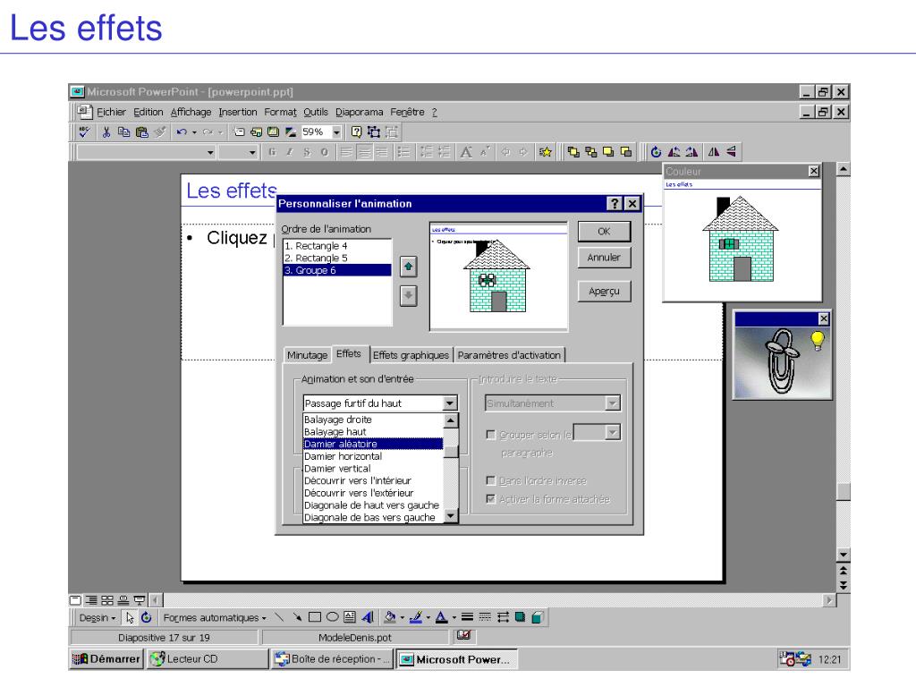The width and height of the screenshot is (916, 687).
Task: Select 'Découvrir vers l'intérieur' in the effects list
Action: coord(373,480)
